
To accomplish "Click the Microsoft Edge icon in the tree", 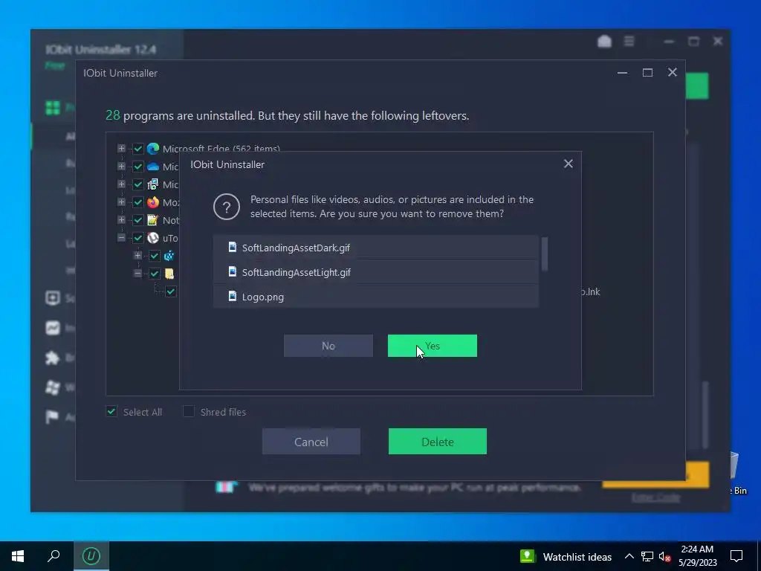I will (153, 148).
